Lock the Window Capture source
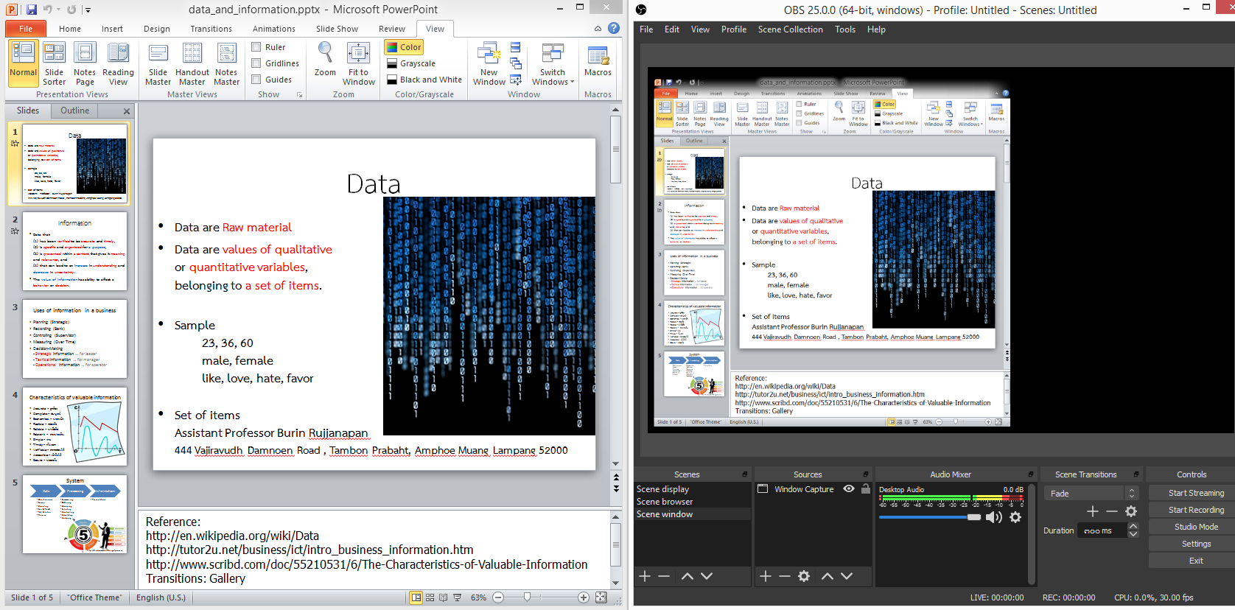This screenshot has width=1235, height=610. click(866, 489)
